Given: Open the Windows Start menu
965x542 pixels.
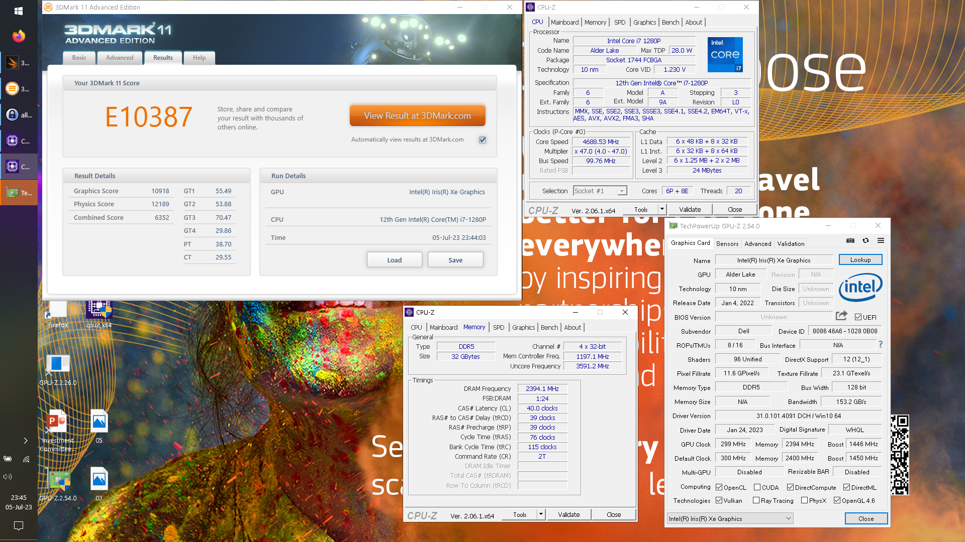Looking at the screenshot, I should [19, 11].
